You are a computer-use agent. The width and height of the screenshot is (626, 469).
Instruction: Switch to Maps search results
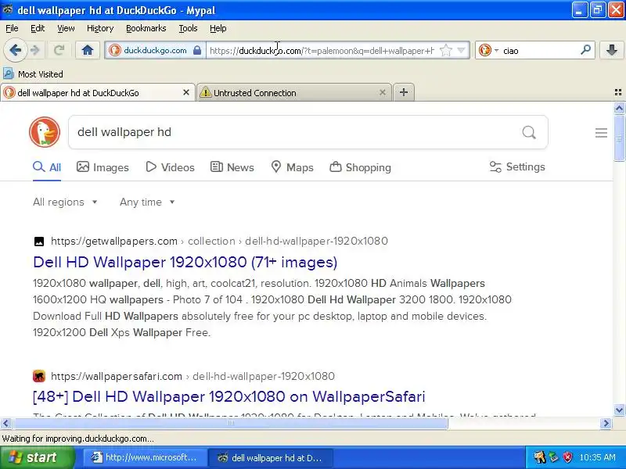click(x=292, y=167)
